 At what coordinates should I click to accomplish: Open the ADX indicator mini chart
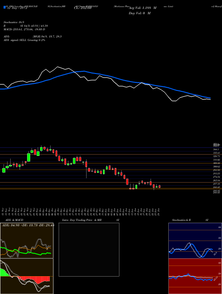coord(27,241)
